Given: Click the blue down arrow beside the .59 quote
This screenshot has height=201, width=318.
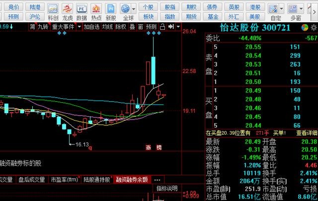Looking at the screenshot, I should click(11, 26).
